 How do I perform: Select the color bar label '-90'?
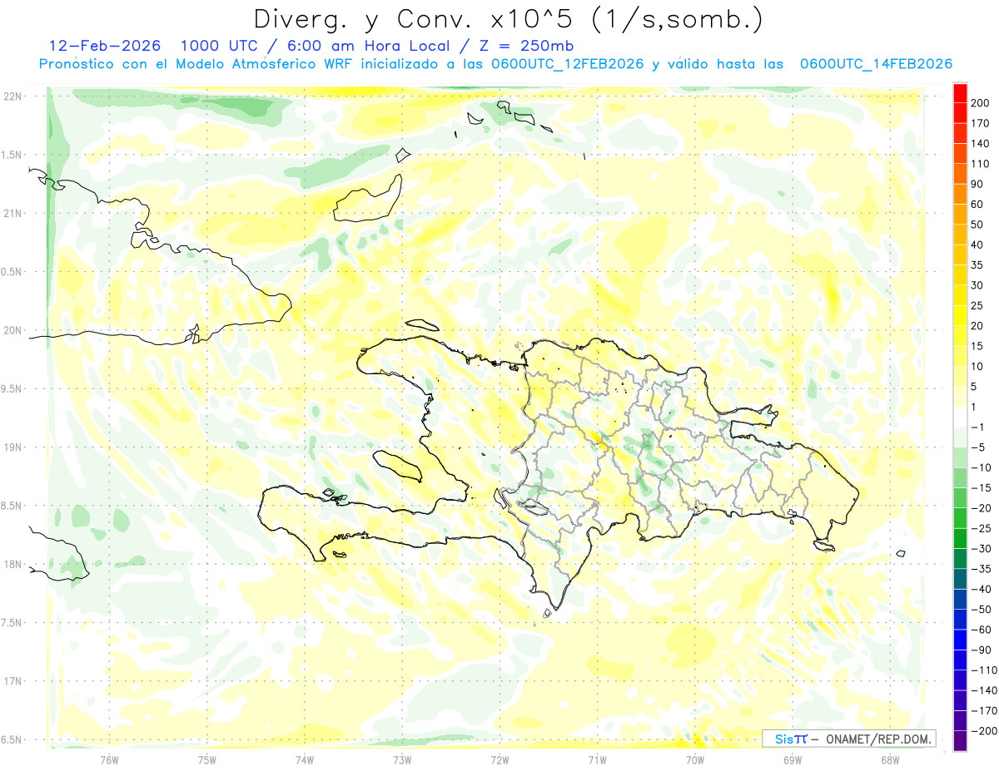click(982, 650)
